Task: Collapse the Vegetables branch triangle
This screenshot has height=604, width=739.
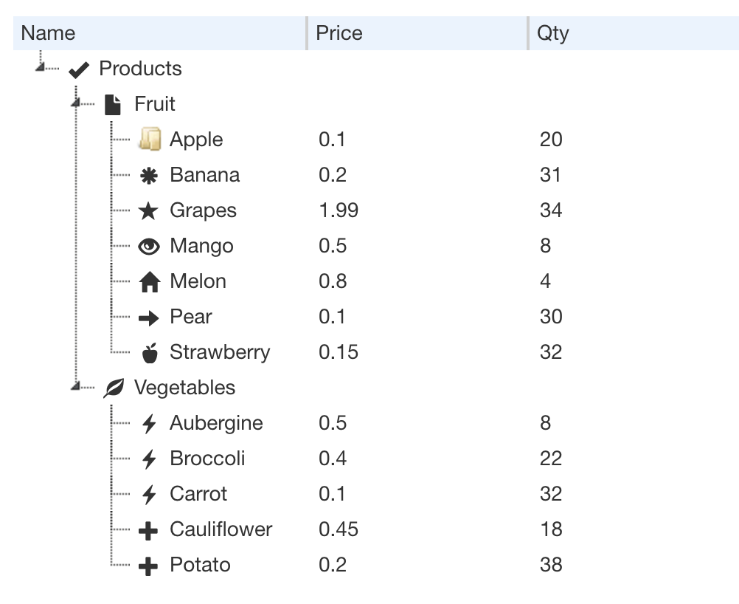Action: tap(76, 386)
